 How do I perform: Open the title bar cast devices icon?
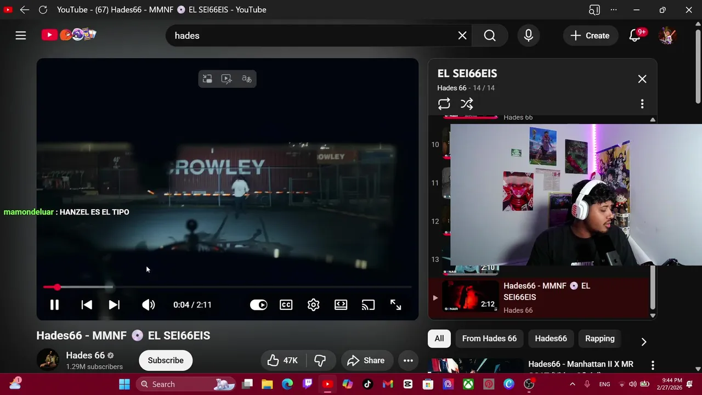click(x=594, y=10)
